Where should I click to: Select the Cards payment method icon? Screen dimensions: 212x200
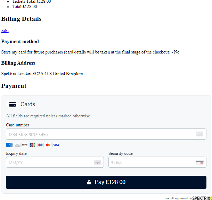pyautogui.click(x=13, y=105)
